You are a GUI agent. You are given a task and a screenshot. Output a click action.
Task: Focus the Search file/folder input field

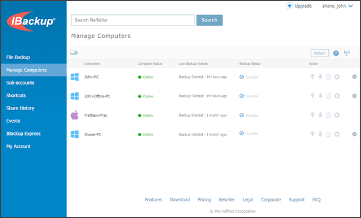[x=133, y=20]
